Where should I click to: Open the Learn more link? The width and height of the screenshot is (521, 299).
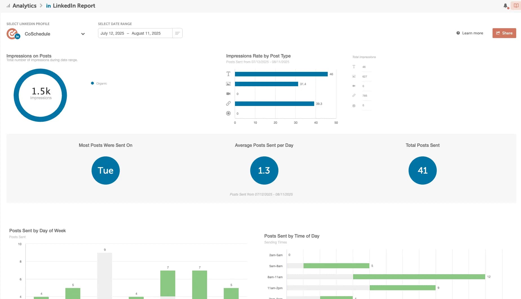[470, 33]
